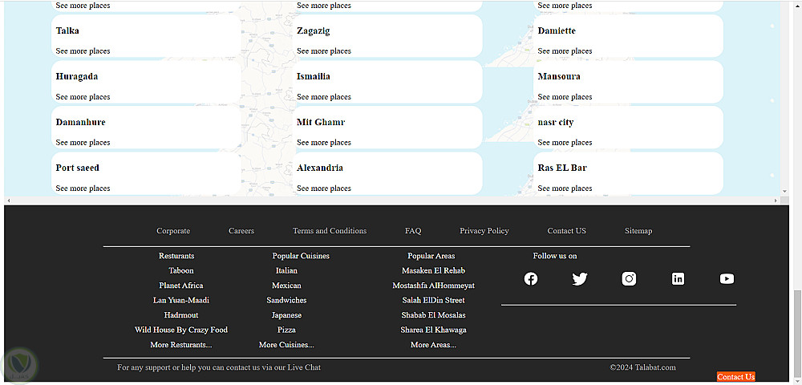Viewport: 802px width, 385px height.
Task: See more places under Alexandria
Action: pyautogui.click(x=324, y=188)
